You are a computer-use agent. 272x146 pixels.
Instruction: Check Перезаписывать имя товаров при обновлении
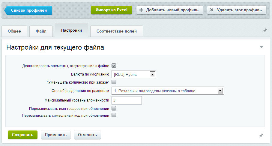coord(114,108)
